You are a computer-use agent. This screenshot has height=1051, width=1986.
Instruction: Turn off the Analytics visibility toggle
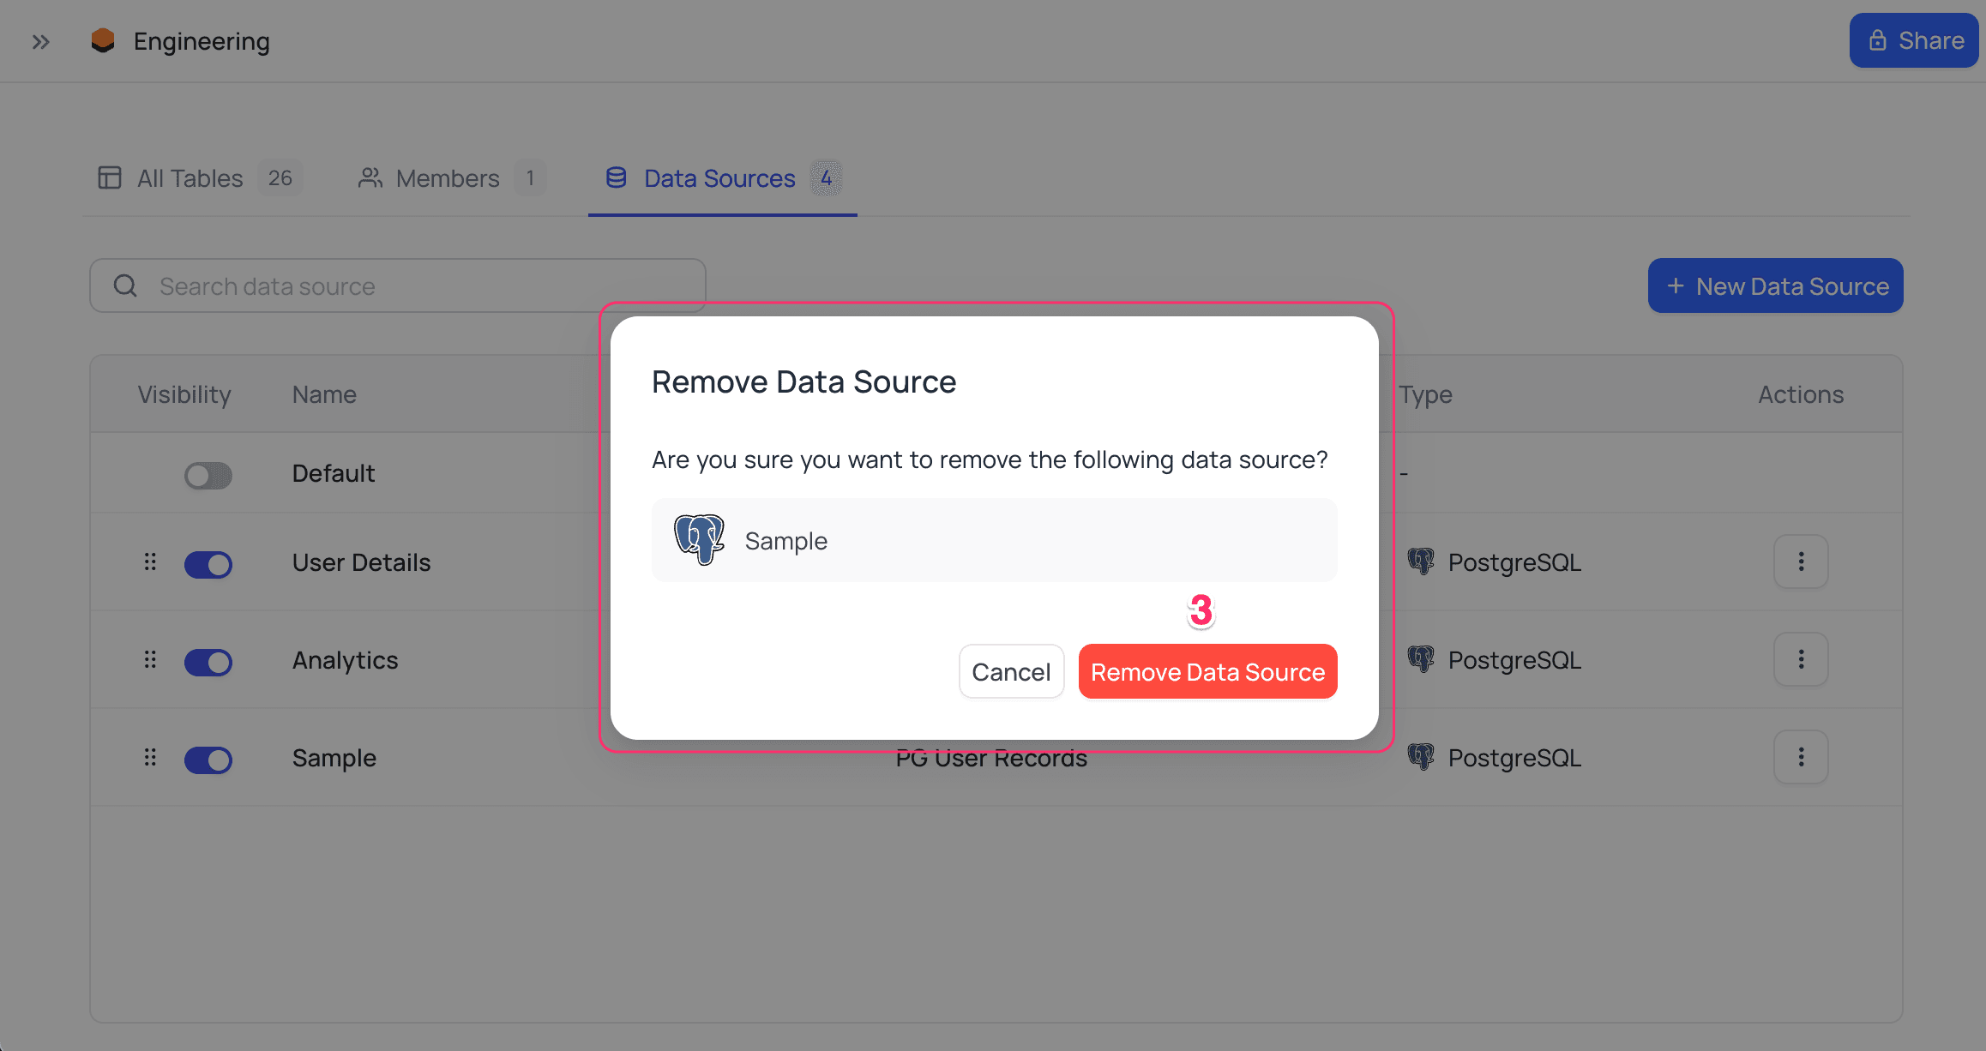click(x=208, y=662)
